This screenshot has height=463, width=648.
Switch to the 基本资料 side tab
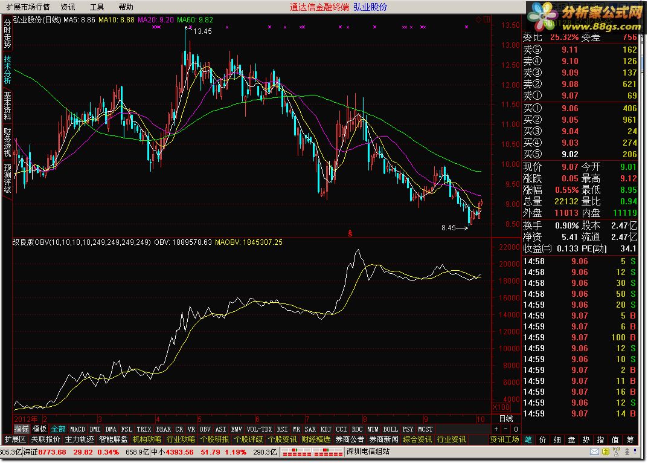pos(7,106)
